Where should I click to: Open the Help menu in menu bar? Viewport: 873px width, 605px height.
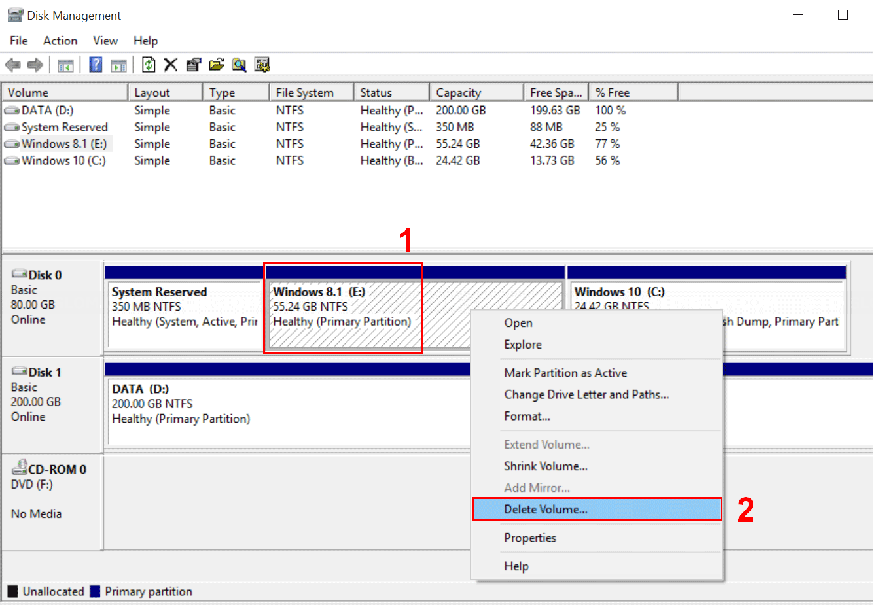pyautogui.click(x=146, y=41)
